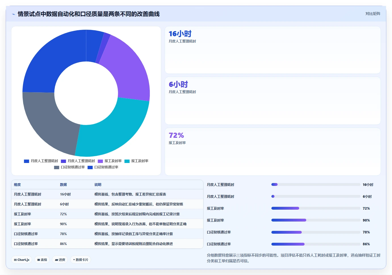Toggle the purple 报工及时率 legend entry
The width and height of the screenshot is (392, 275).
(110, 161)
